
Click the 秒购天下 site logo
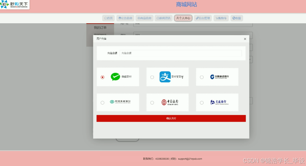coord(15,4)
